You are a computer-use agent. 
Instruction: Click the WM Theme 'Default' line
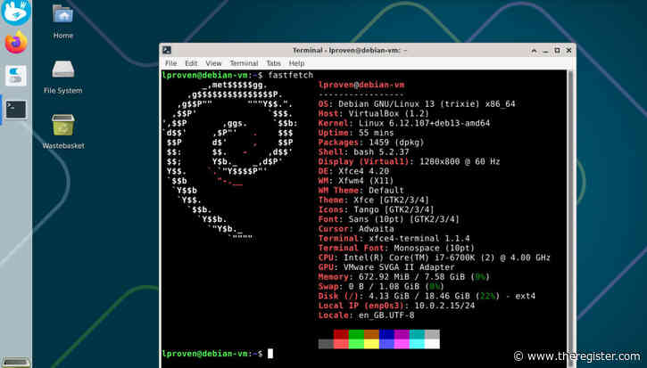pyautogui.click(x=361, y=191)
